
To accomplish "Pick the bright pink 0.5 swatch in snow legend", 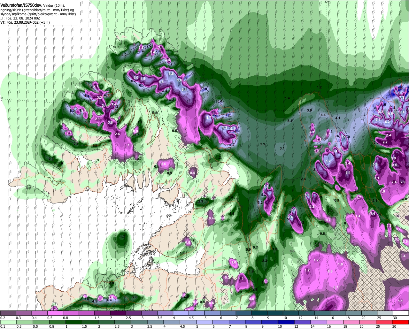I will tap(55, 313).
